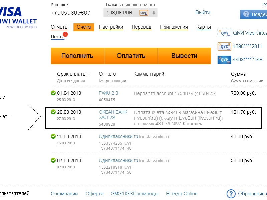
Task: Click transaction ID 1363374265_QW_5734871474_40
Action: (115, 146)
